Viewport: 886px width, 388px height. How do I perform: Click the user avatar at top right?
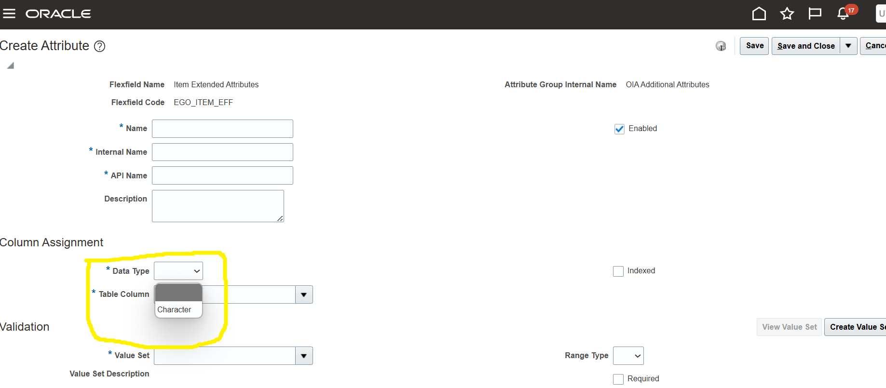pos(881,13)
